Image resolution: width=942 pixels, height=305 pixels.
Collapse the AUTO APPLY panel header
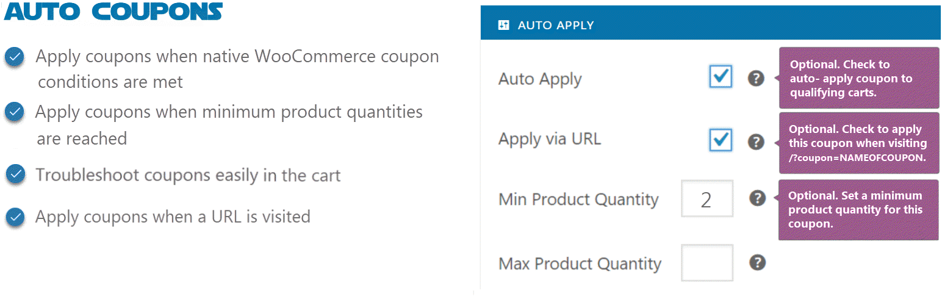point(710,25)
